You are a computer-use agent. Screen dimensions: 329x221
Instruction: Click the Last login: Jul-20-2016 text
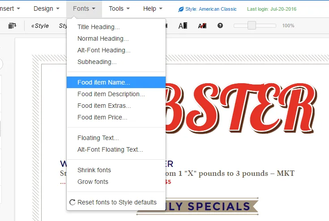pyautogui.click(x=272, y=9)
